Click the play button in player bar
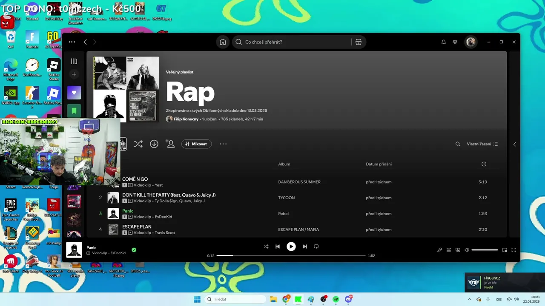The height and width of the screenshot is (306, 545). coord(291,246)
